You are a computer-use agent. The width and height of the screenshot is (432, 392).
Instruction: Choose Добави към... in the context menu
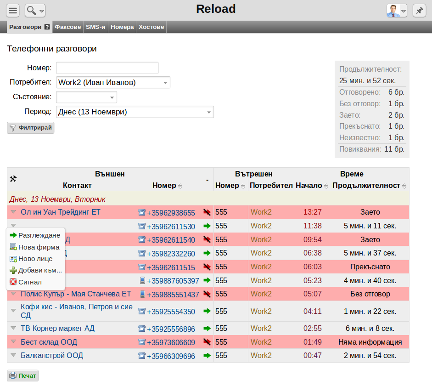35,270
